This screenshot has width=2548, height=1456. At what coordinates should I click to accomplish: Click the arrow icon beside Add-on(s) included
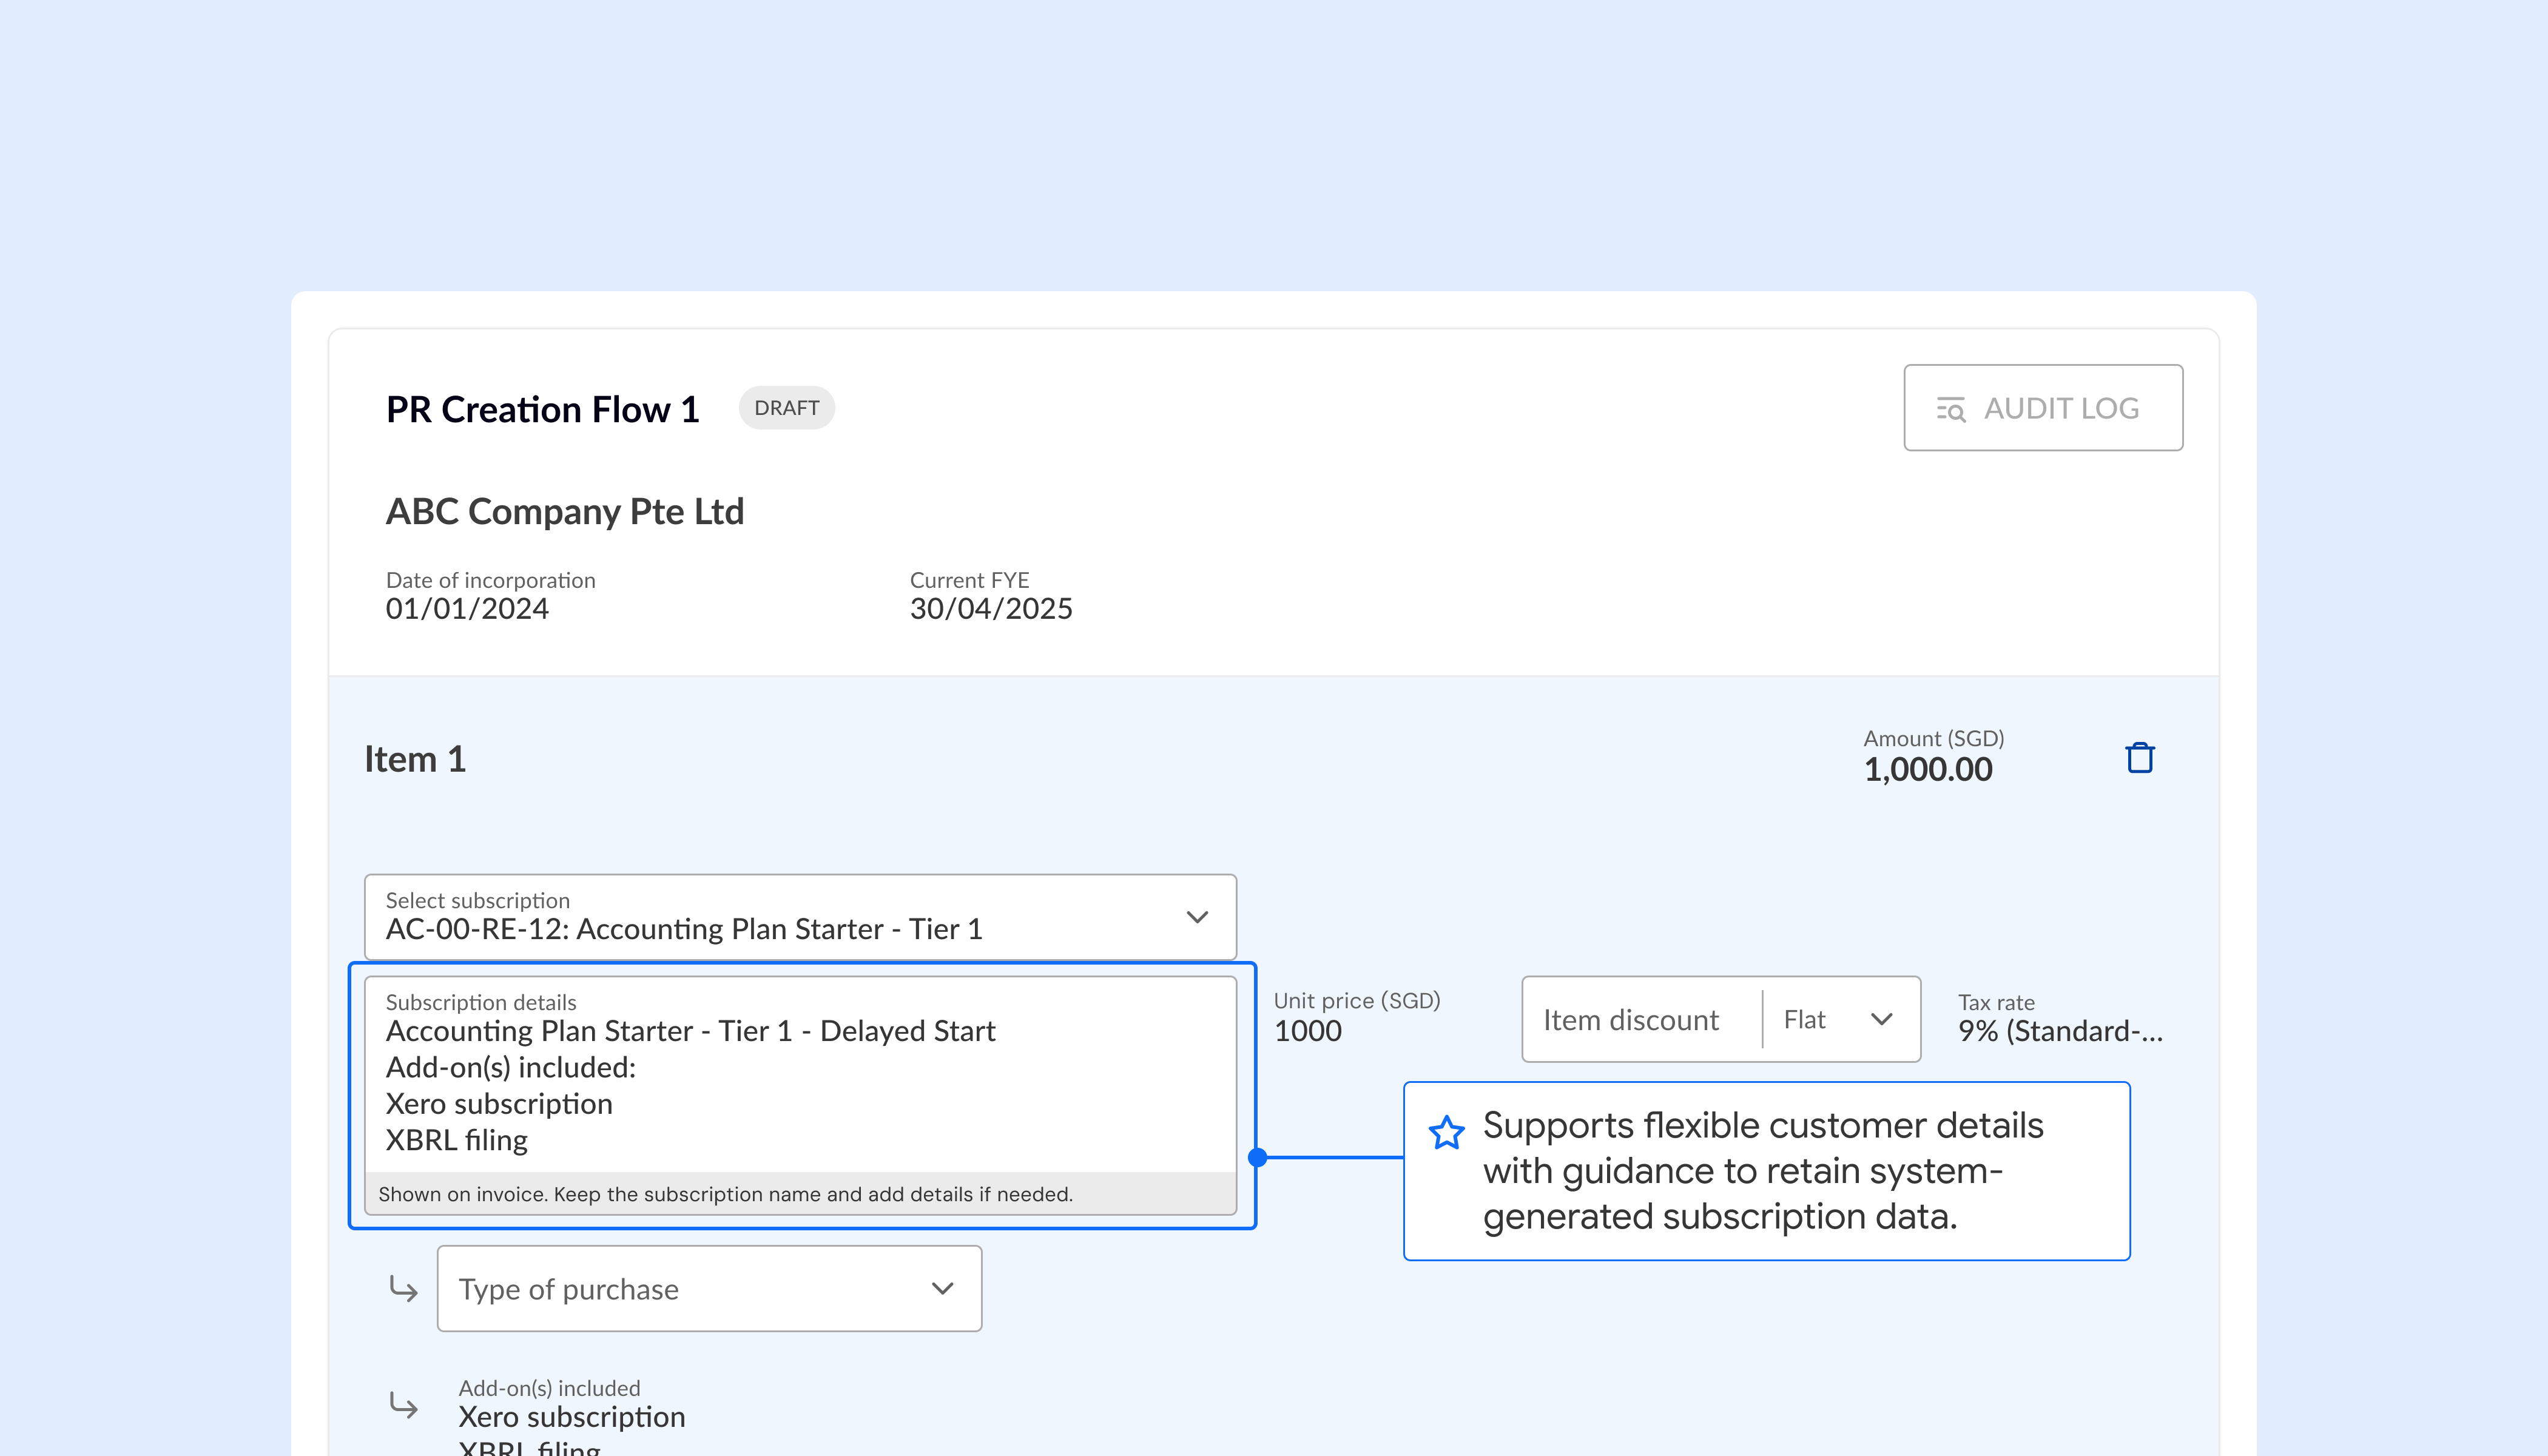click(x=403, y=1405)
